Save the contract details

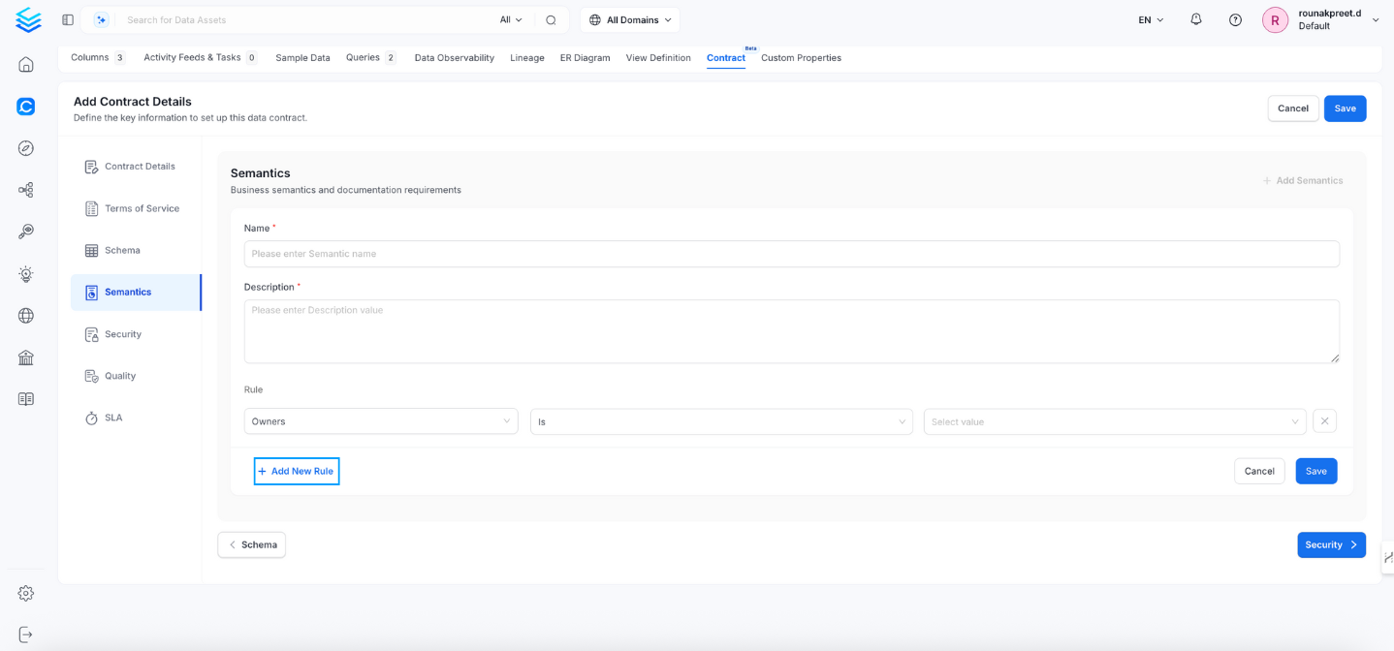1345,108
